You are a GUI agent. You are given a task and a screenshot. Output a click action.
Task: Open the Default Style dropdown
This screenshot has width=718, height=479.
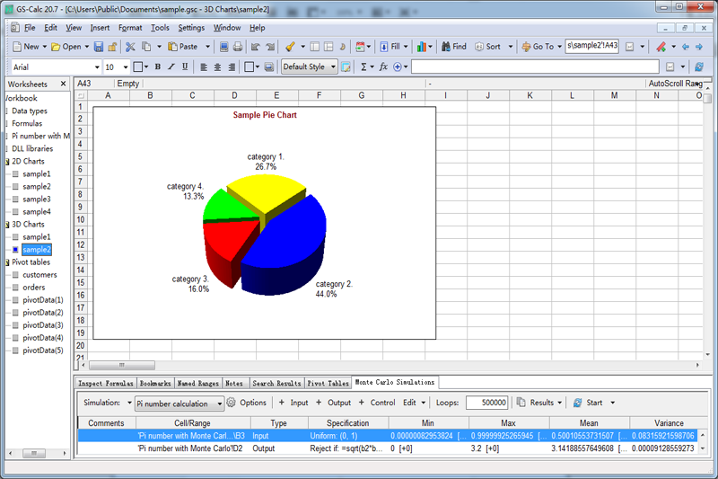tap(333, 67)
